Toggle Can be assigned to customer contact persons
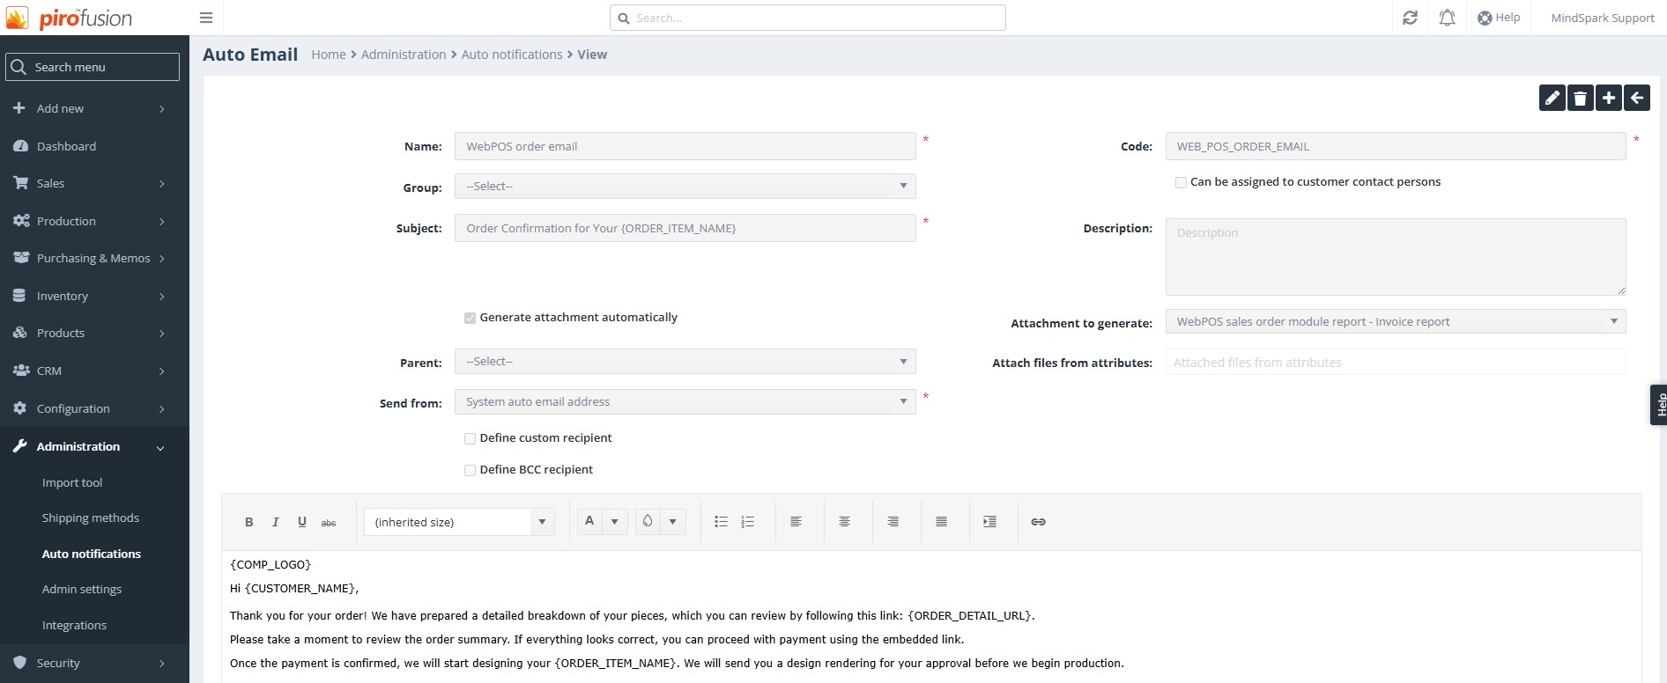Screen dimensions: 1667x683 tap(1181, 182)
